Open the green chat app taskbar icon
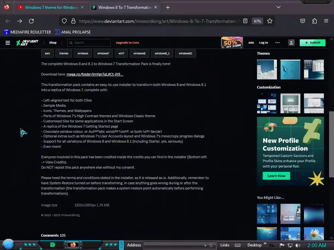Viewport: 334px width, 250px height. 53,245
